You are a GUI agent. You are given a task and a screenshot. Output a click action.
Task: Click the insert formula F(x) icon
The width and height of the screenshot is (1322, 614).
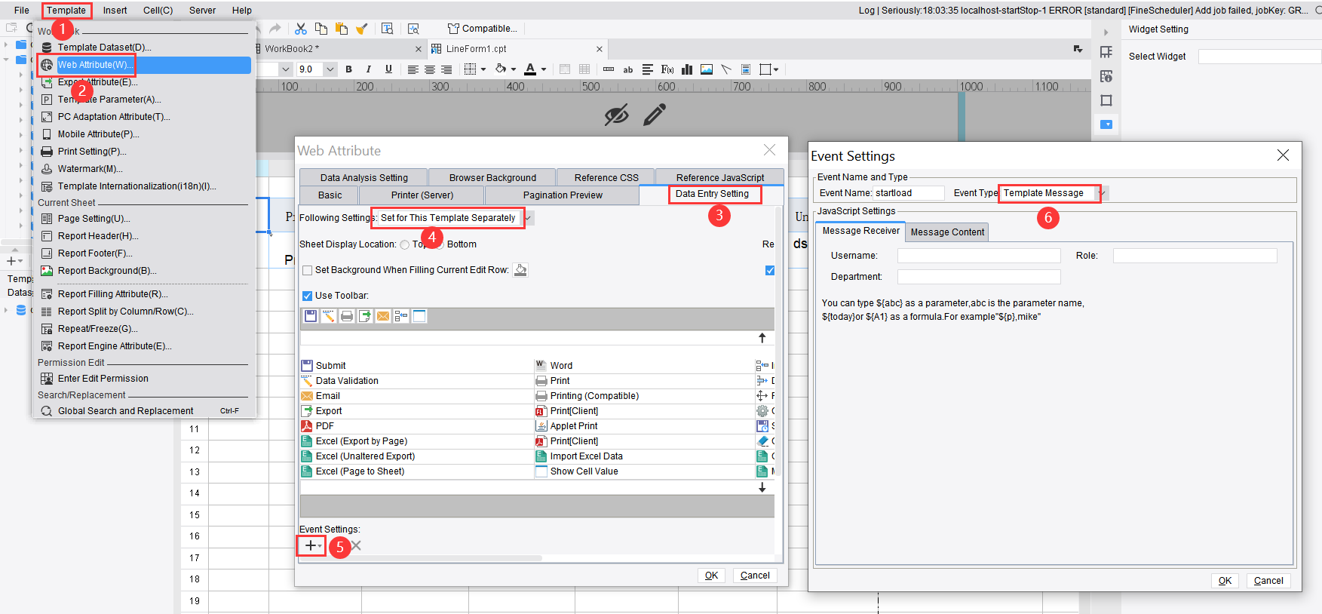667,69
